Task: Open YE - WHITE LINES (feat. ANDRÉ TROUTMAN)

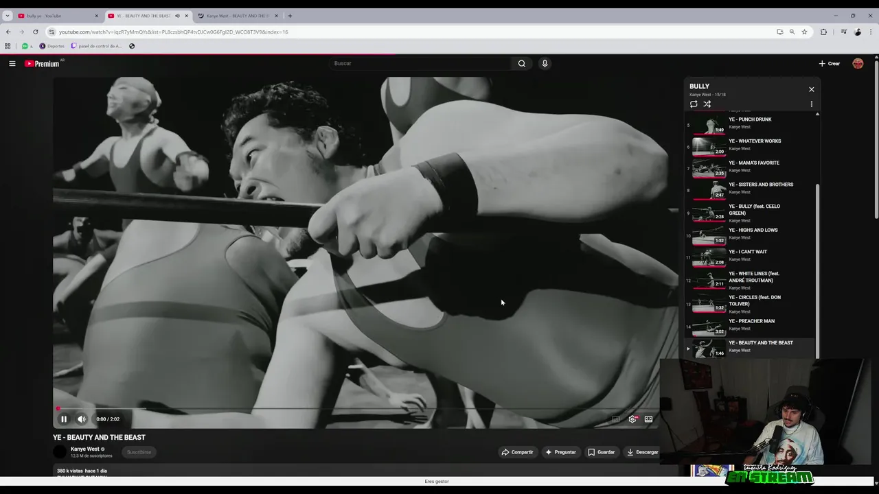Action: point(750,280)
